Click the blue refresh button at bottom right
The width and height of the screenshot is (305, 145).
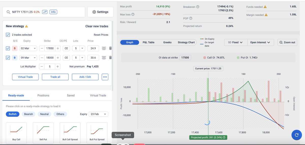point(296,135)
